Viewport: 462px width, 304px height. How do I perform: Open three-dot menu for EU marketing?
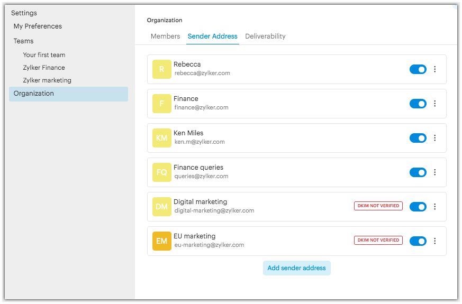pyautogui.click(x=435, y=241)
